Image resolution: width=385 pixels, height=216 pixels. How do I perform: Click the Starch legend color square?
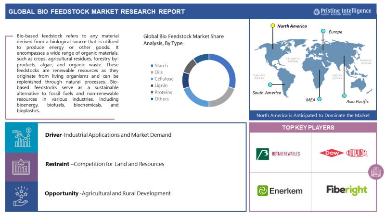pos(152,66)
